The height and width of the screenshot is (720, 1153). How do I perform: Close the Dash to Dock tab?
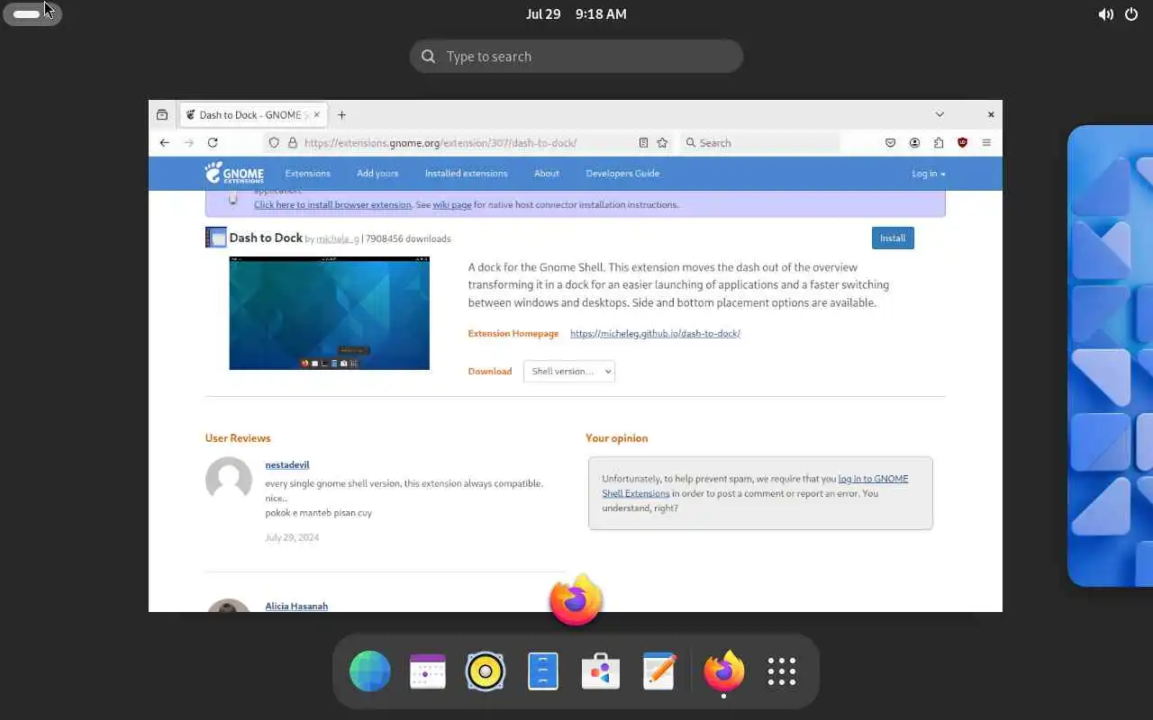[x=316, y=114]
